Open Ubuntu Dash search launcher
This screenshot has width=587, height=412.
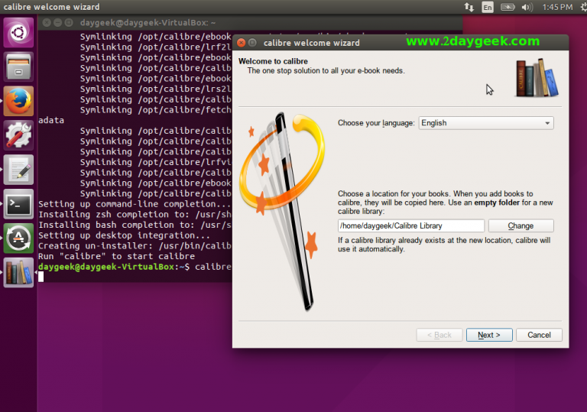point(18,32)
